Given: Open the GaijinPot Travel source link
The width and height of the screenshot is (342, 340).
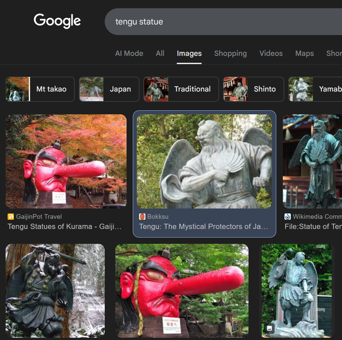Looking at the screenshot, I should coord(39,216).
